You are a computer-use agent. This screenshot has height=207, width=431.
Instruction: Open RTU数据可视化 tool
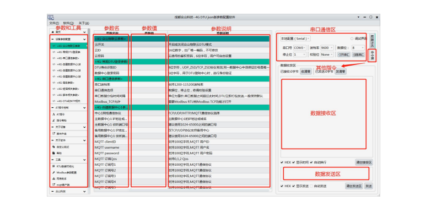(x=69, y=166)
